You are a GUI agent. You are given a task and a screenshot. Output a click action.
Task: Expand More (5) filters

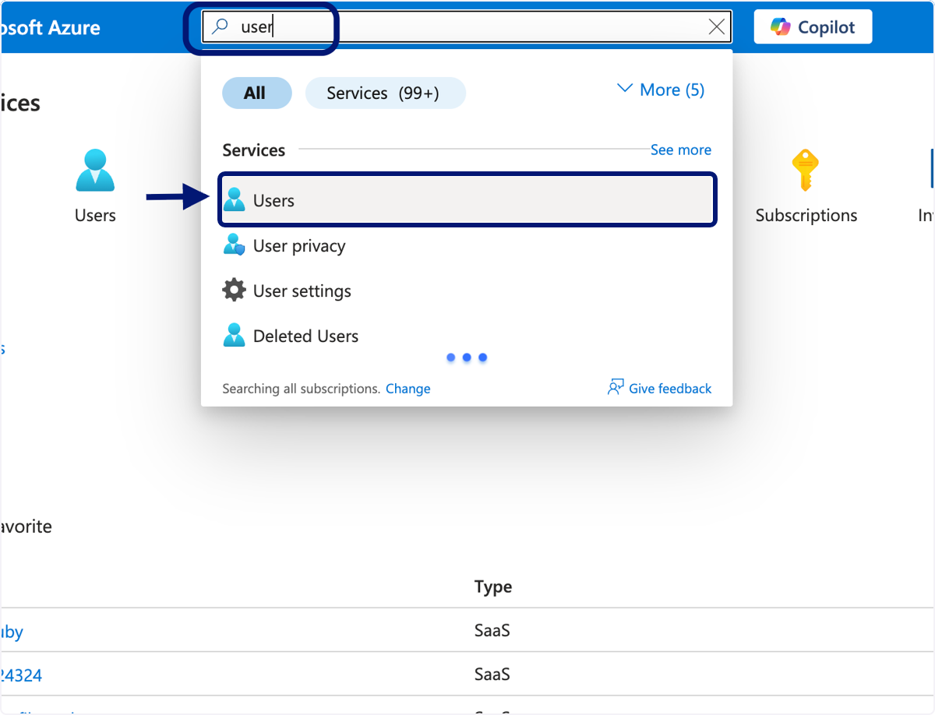click(x=661, y=90)
